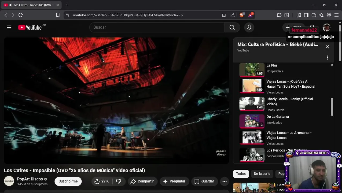This screenshot has height=193, width=342.
Task: Click 3,45 M de suscriptores text
Action: (32, 184)
